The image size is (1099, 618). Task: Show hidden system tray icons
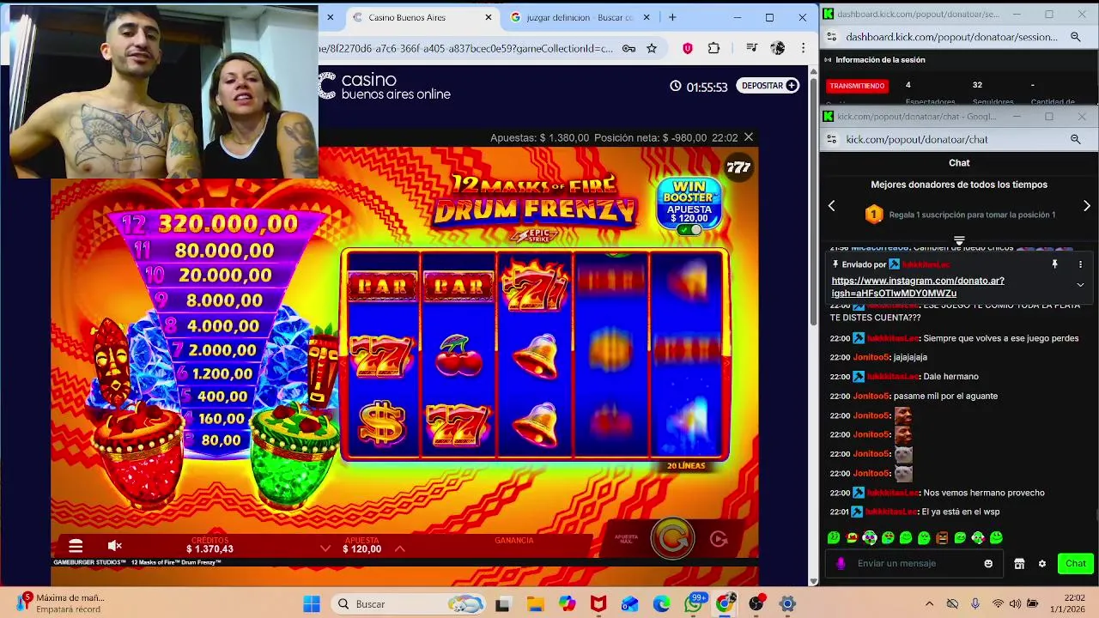929,603
